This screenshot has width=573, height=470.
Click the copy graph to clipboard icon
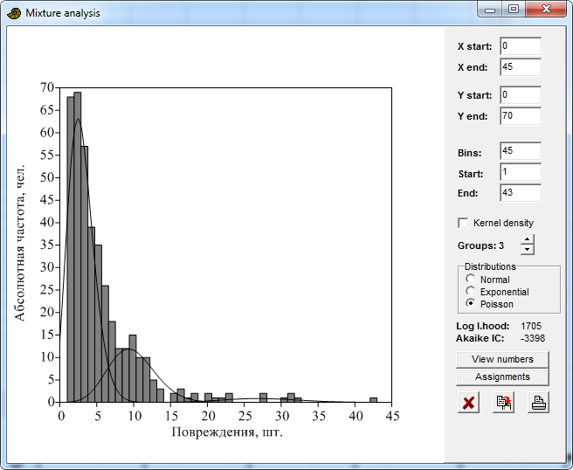coord(503,403)
